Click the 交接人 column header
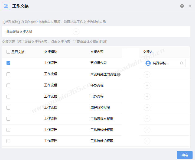 tap(148, 52)
